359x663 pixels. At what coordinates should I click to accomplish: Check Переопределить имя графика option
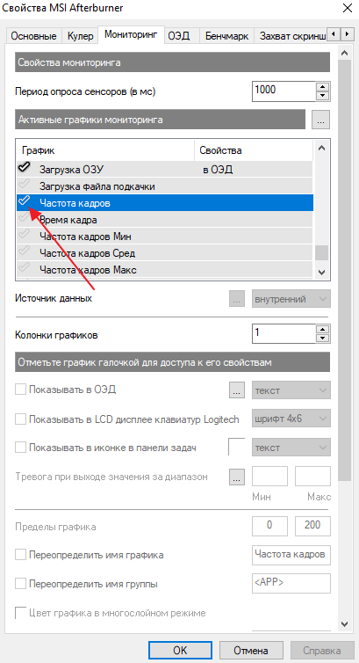[20, 555]
